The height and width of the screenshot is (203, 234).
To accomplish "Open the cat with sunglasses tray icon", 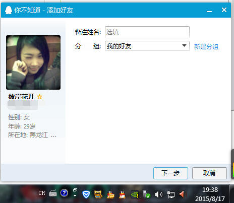I will coord(98,194).
